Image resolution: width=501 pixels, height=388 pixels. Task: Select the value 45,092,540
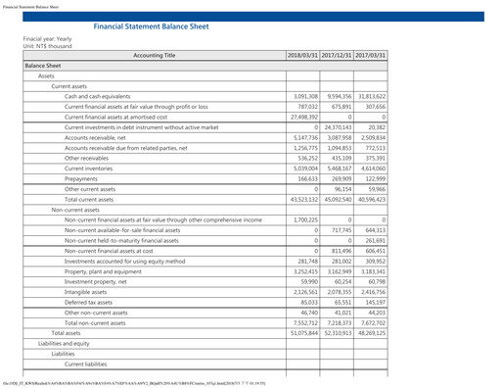coord(338,200)
